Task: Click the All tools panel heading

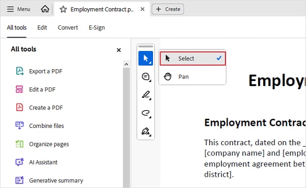Action: point(23,49)
